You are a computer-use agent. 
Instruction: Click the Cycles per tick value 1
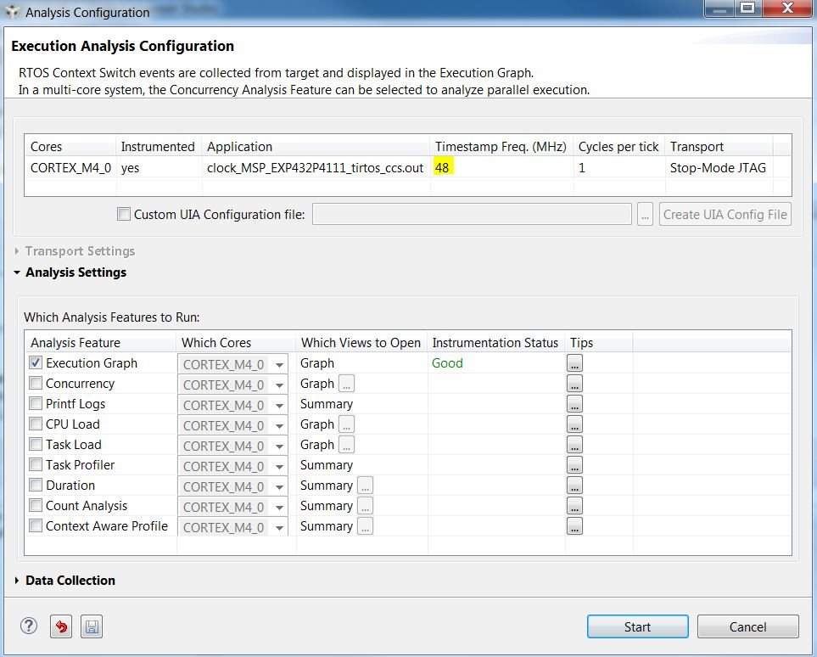tap(582, 168)
